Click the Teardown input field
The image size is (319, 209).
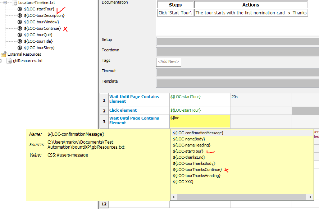coord(238,52)
